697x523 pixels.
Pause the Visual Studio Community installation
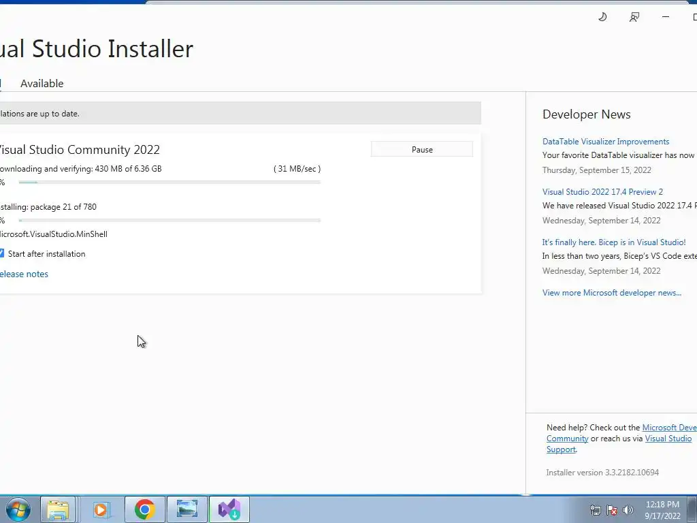[x=422, y=149]
